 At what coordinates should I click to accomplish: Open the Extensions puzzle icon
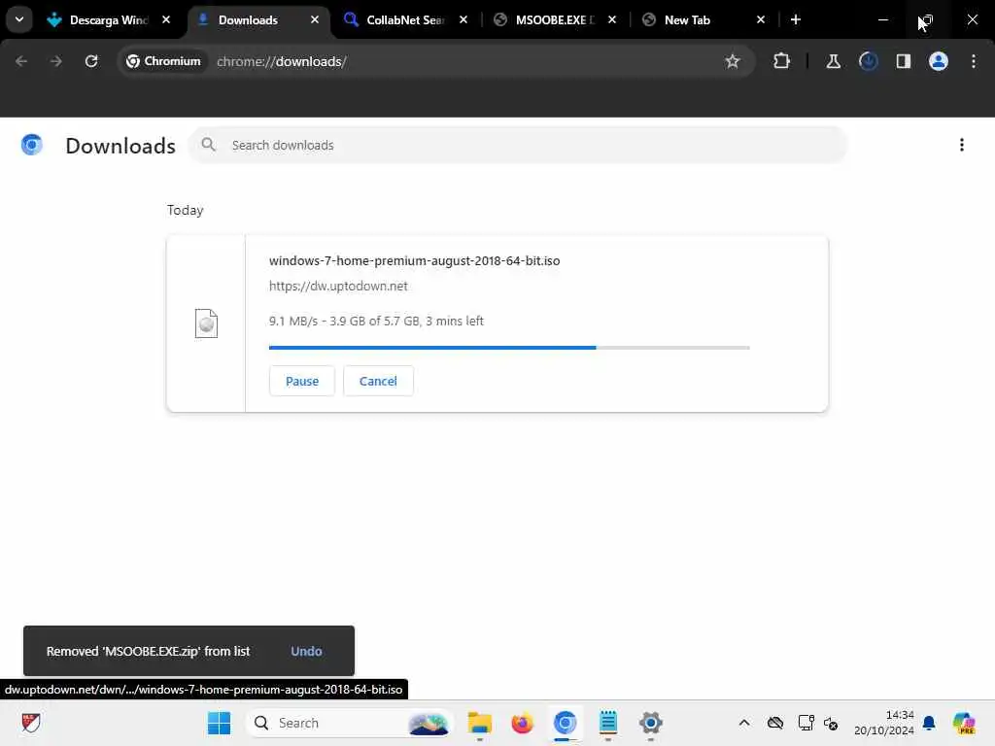(x=782, y=61)
